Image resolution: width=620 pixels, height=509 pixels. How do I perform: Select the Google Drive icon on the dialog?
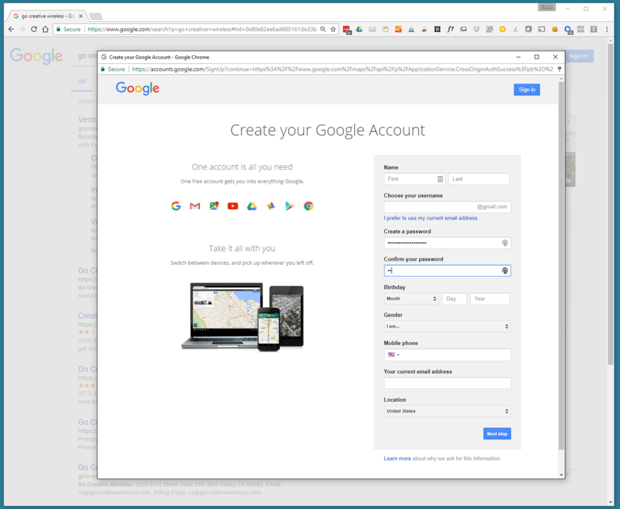click(252, 206)
